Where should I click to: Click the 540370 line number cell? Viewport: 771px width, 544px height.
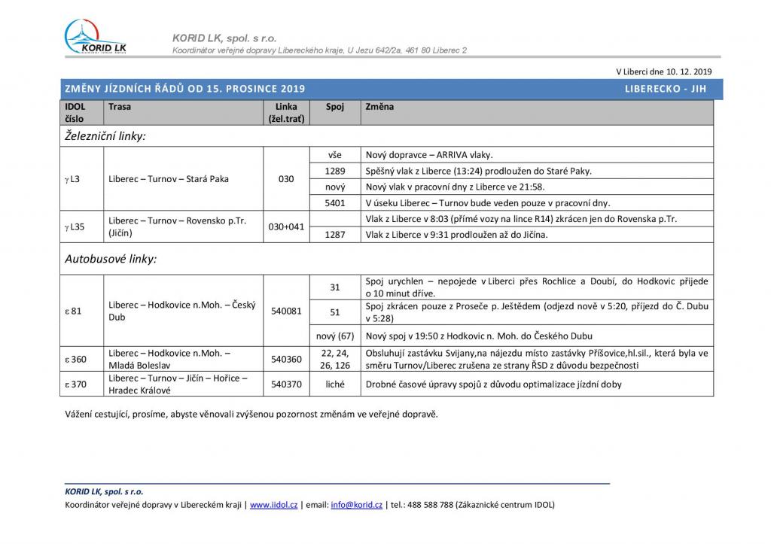286,384
